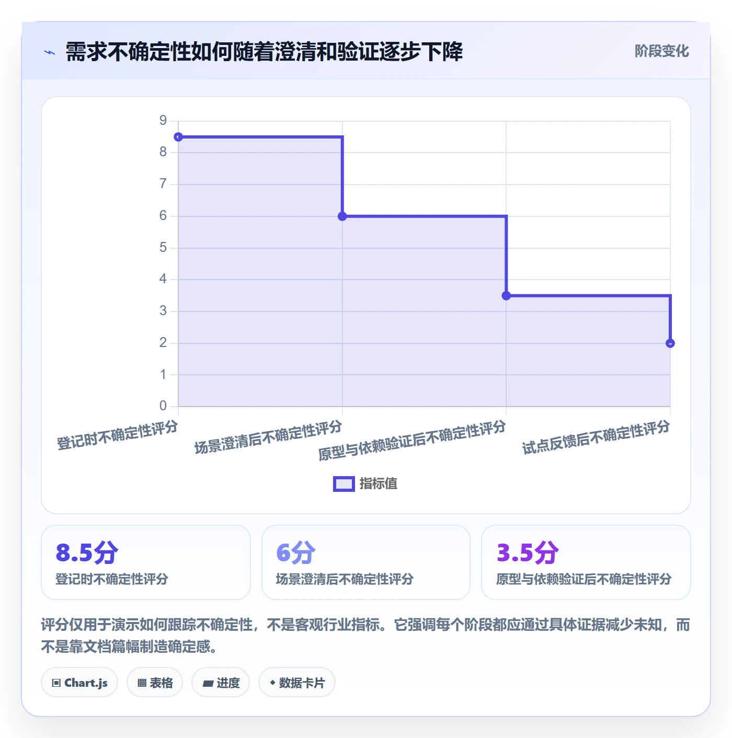This screenshot has width=732, height=738.
Task: Click axis label 原型与依赖验证后不确定性评分
Action: coord(412,441)
